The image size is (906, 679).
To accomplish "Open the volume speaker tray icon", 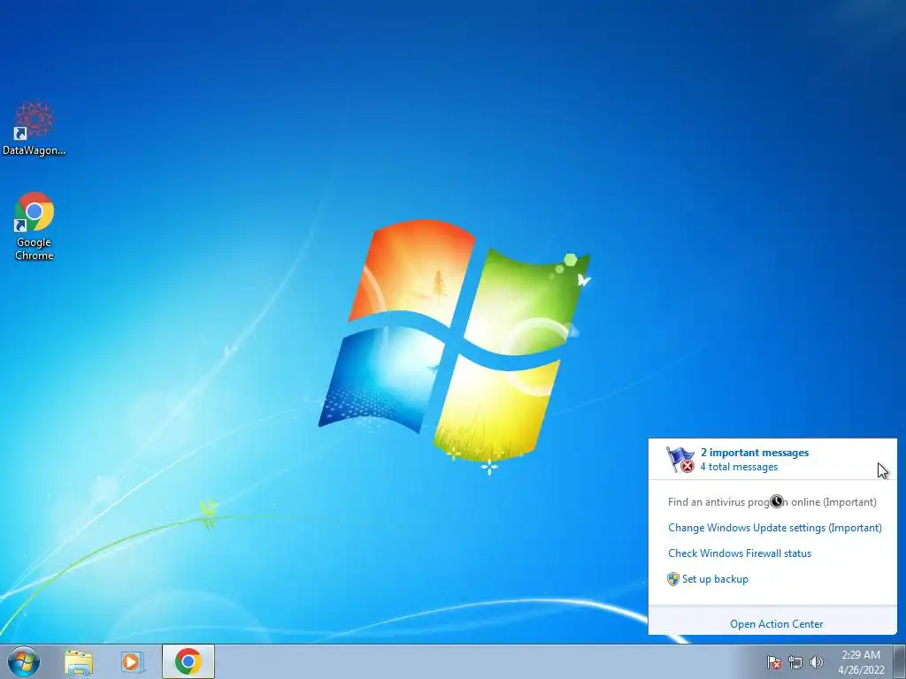I will point(816,662).
